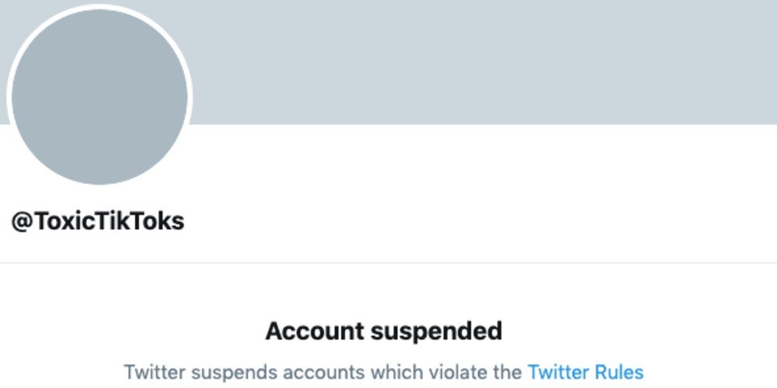Click the Account suspended heading

(384, 331)
